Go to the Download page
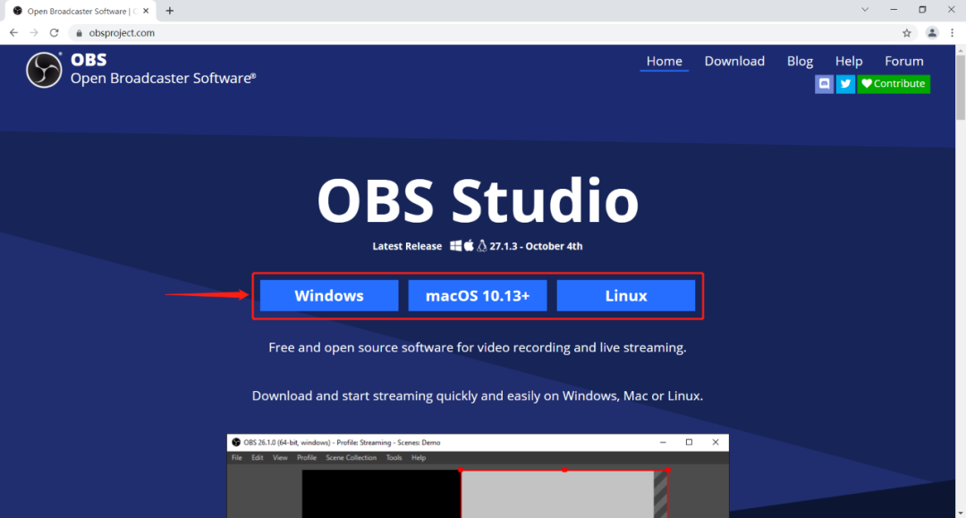 coord(734,61)
